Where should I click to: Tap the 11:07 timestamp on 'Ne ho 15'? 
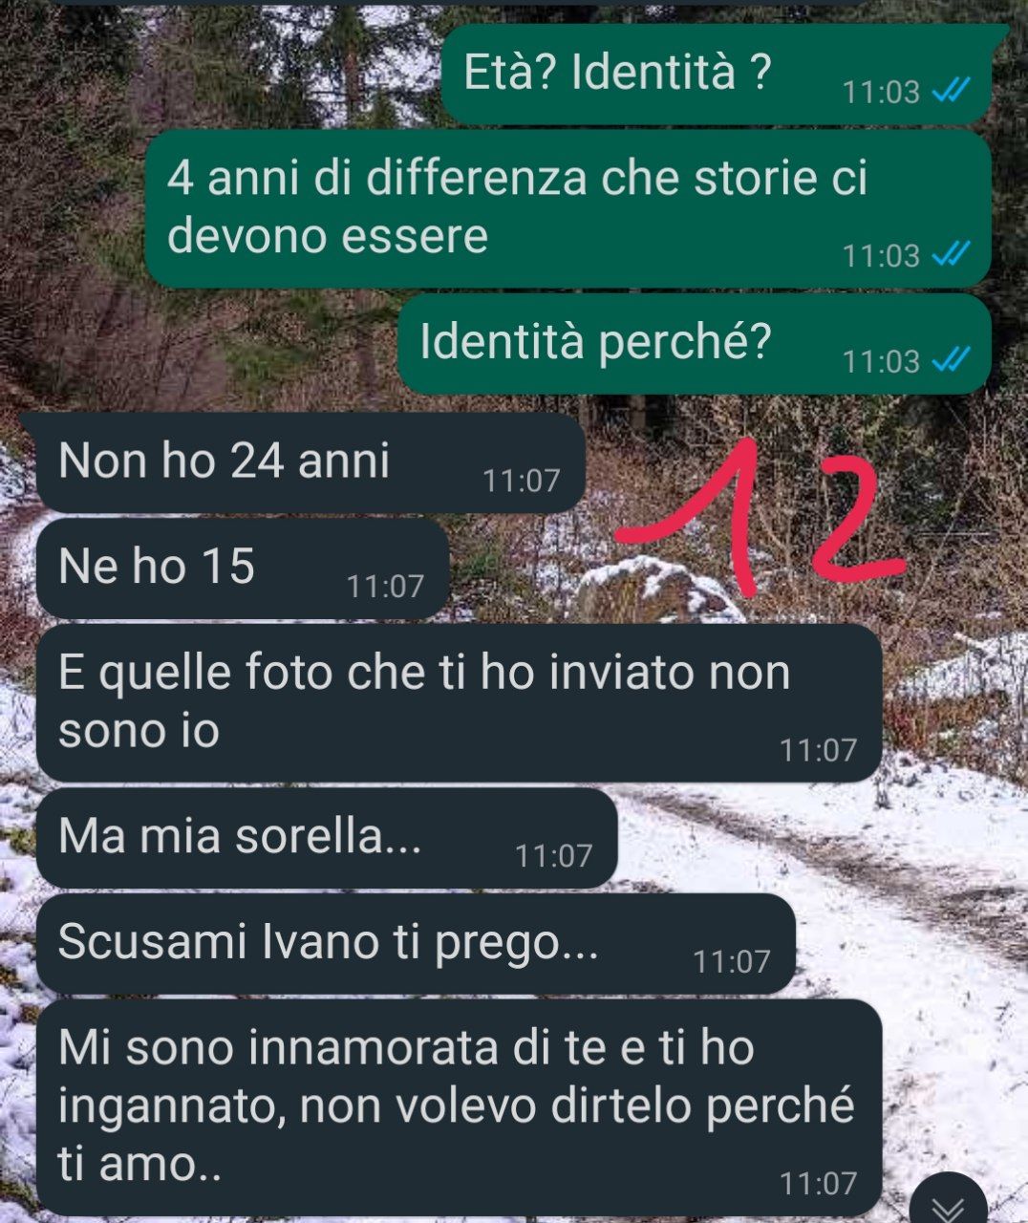click(x=385, y=586)
